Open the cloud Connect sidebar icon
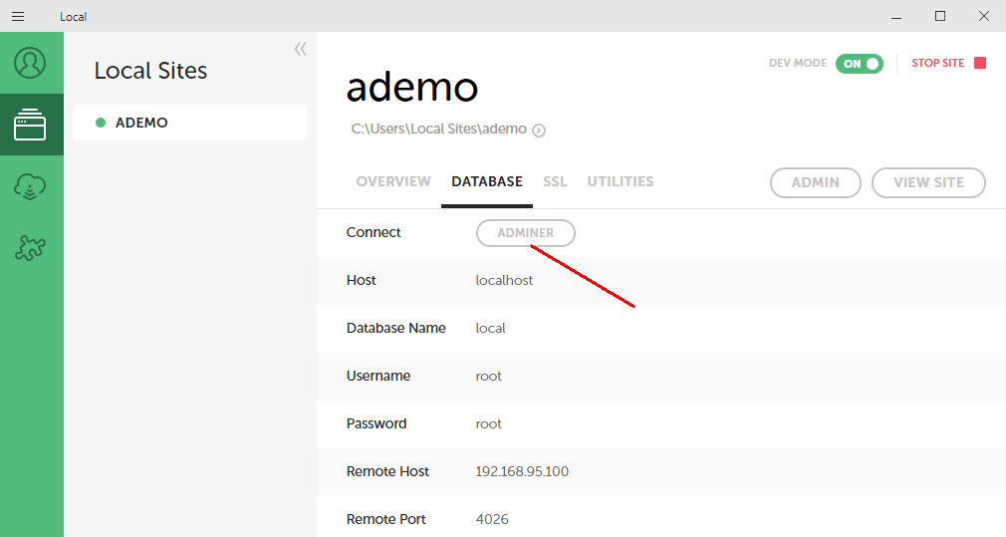This screenshot has width=1006, height=537. click(30, 186)
